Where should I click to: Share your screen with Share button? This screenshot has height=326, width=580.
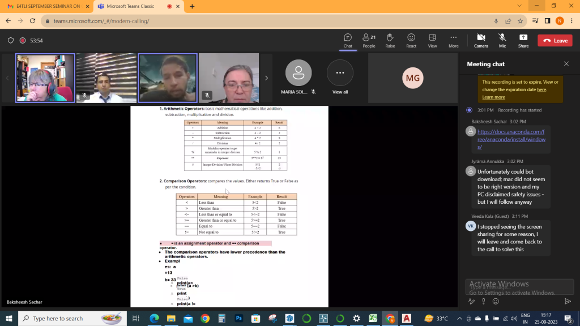pyautogui.click(x=523, y=40)
